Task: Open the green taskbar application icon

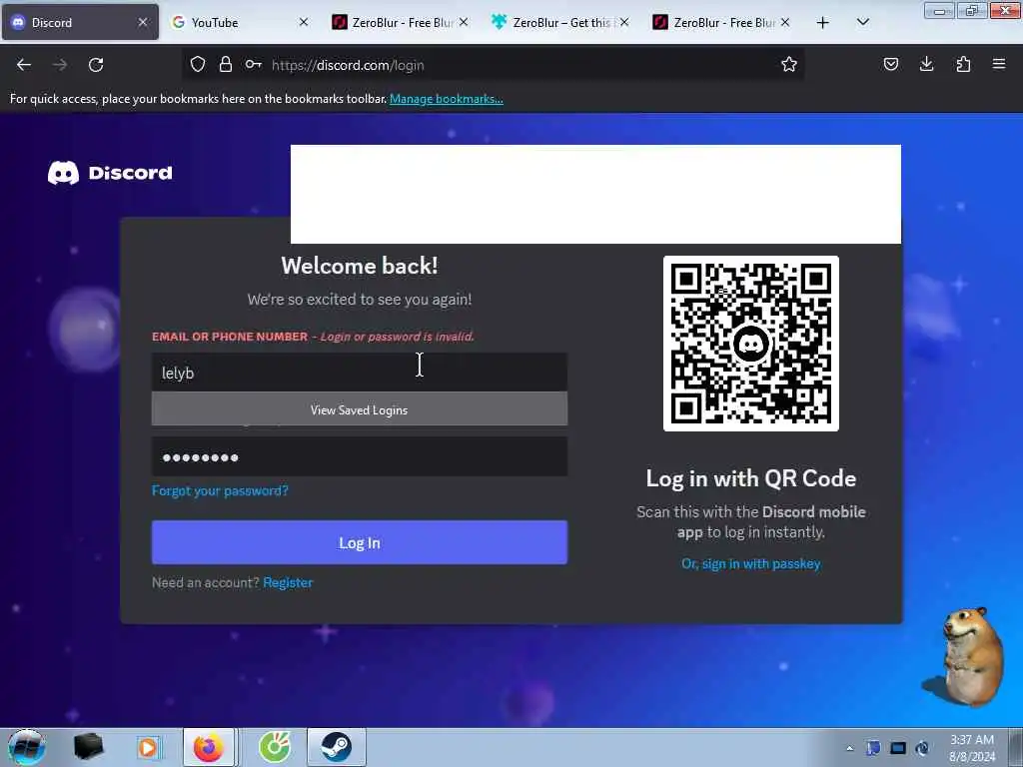Action: coord(275,747)
